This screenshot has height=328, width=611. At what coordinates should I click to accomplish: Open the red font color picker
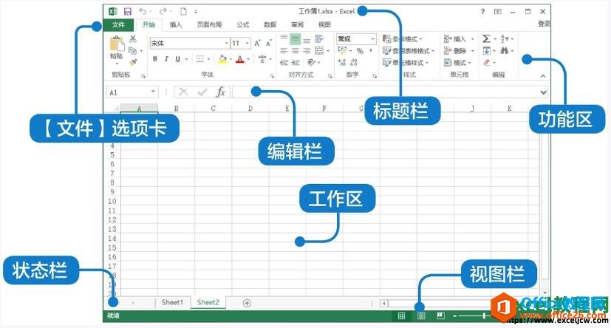(240, 59)
